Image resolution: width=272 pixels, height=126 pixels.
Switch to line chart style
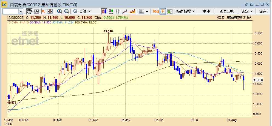(125, 11)
